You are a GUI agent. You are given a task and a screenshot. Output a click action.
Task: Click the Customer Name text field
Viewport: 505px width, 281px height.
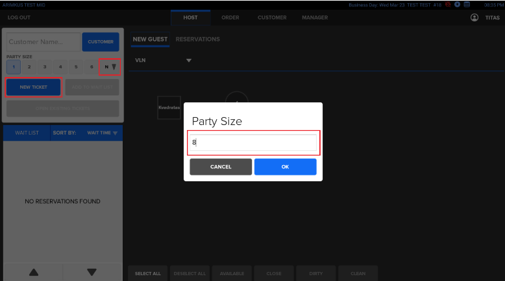(43, 42)
